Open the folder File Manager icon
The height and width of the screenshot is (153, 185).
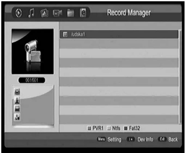pyautogui.click(x=71, y=13)
